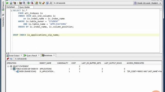Collapse the TABLE ACCESS plan node

coord(11,69)
